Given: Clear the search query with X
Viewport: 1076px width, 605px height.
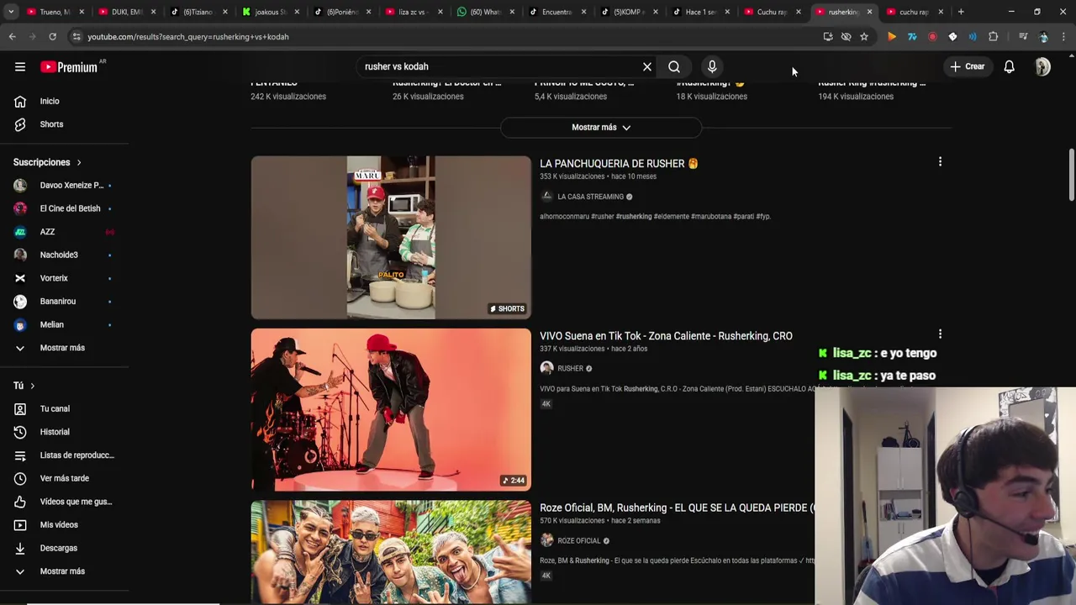Looking at the screenshot, I should [647, 66].
